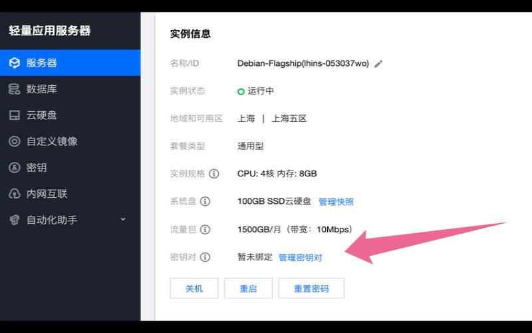This screenshot has height=333, width=532.
Task: Click the 轻量应用服务器 title
Action: [49, 31]
